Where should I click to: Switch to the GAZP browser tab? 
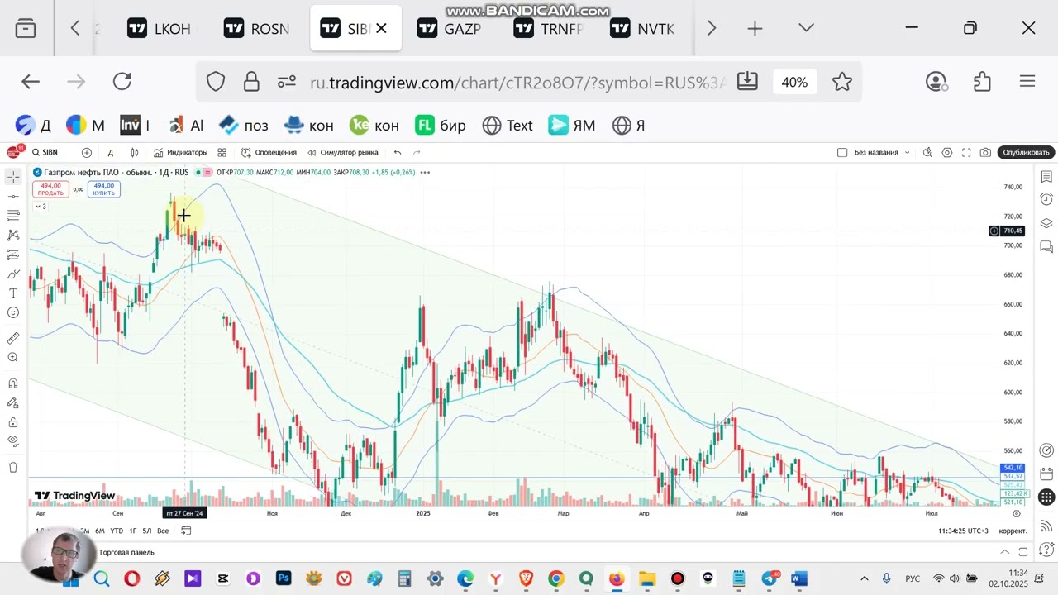[x=450, y=29]
